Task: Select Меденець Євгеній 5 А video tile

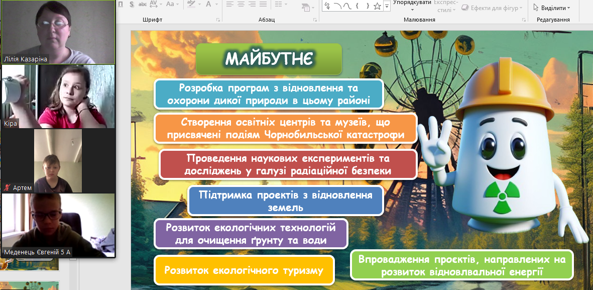Action: [x=58, y=225]
